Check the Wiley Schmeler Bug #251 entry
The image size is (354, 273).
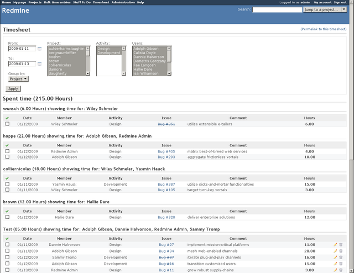pos(7,124)
